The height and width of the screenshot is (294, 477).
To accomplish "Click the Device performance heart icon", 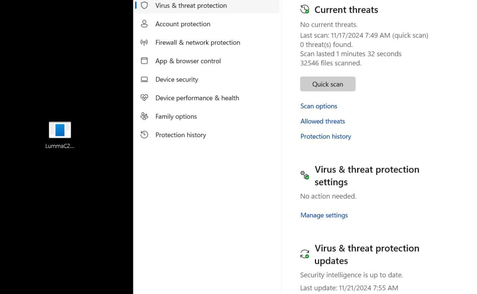I will pyautogui.click(x=144, y=98).
